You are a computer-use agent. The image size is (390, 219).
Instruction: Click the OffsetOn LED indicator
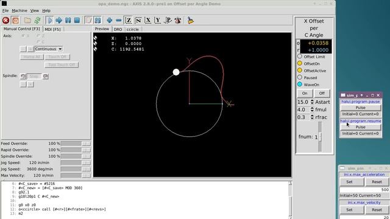click(300, 63)
